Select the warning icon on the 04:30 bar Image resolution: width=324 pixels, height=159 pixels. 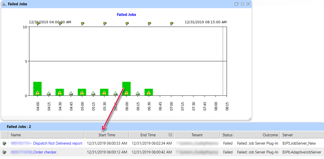pyautogui.click(x=60, y=93)
